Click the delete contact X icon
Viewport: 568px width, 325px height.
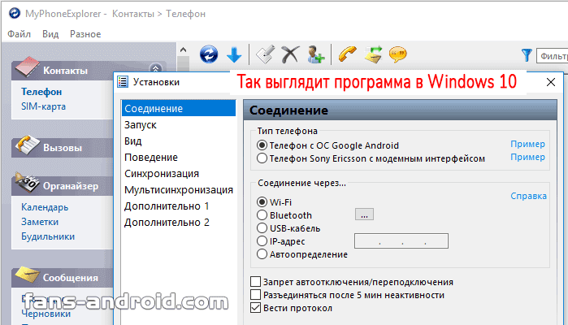[290, 54]
